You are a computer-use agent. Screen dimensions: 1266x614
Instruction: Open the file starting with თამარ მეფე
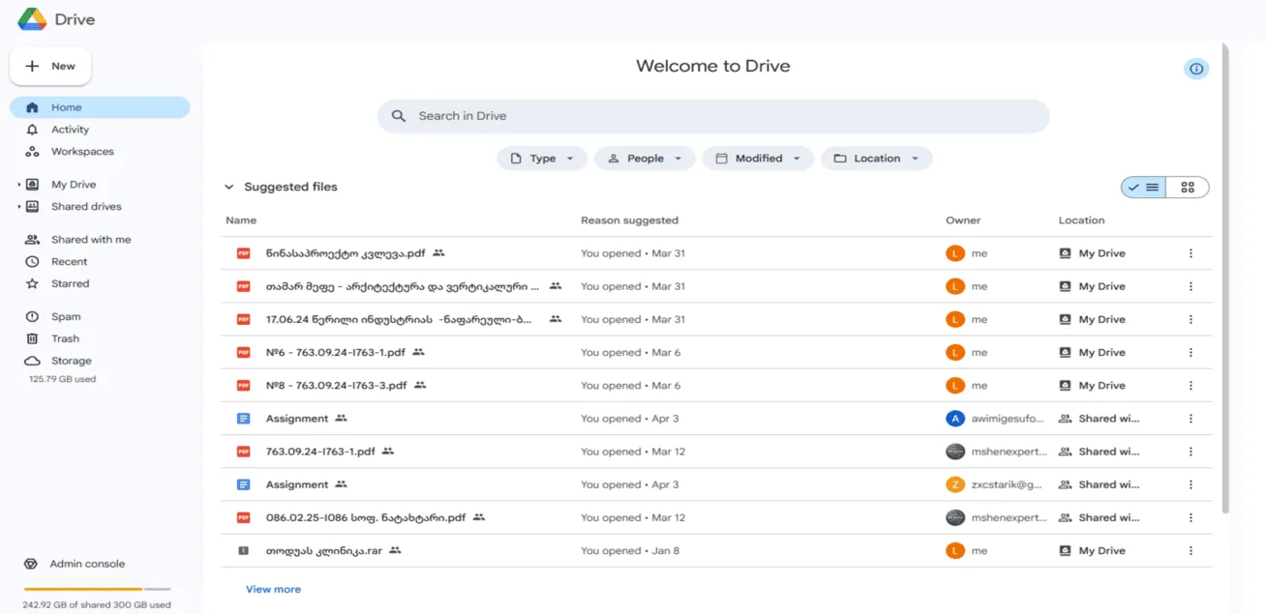tap(403, 286)
